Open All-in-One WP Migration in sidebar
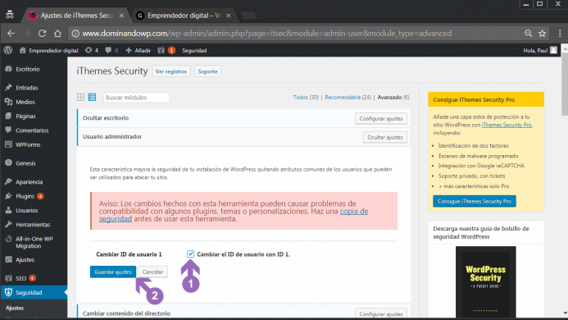Screen dimensions: 568x320 (x=34, y=242)
